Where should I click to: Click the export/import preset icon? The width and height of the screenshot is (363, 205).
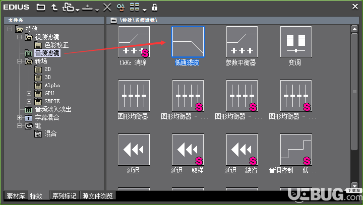pos(68,8)
